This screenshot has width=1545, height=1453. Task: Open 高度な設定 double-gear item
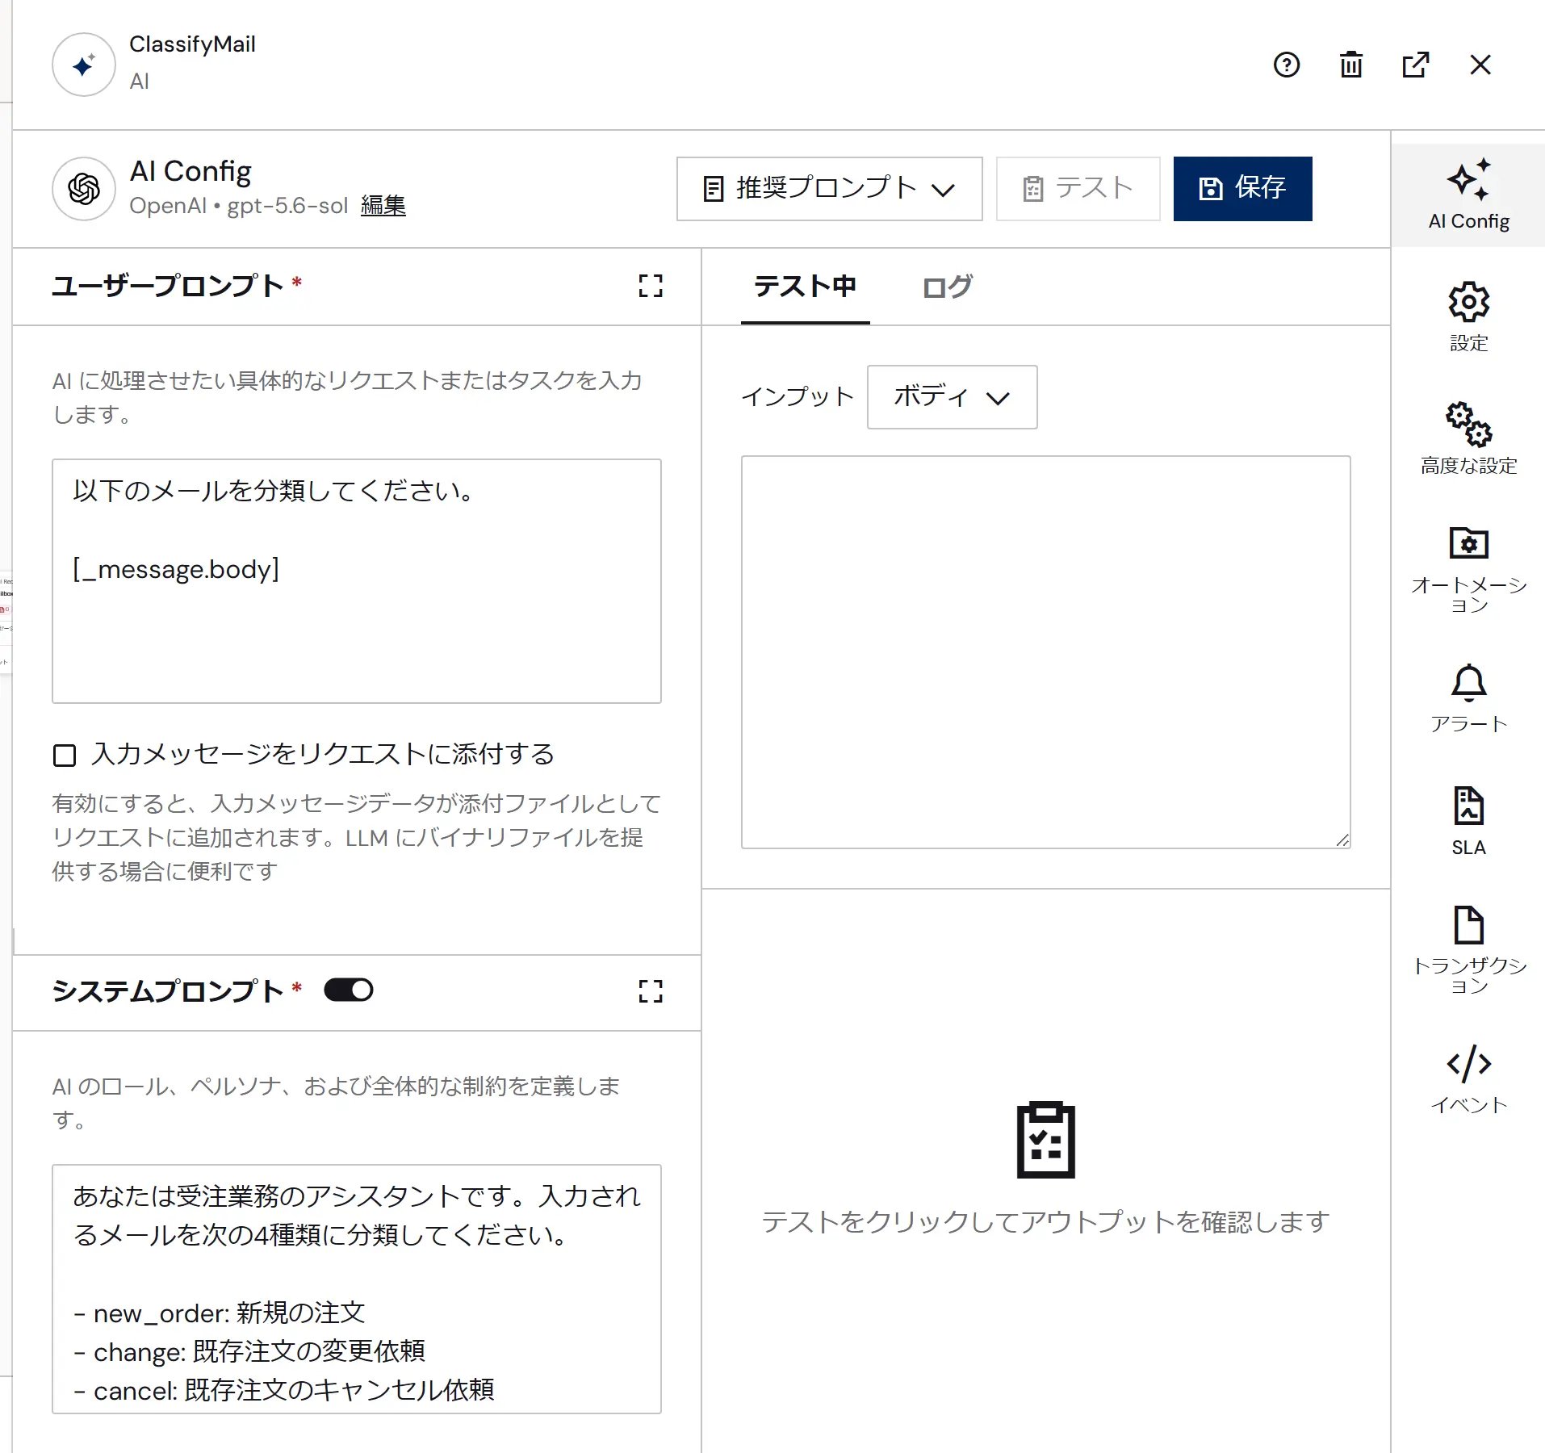(x=1468, y=438)
